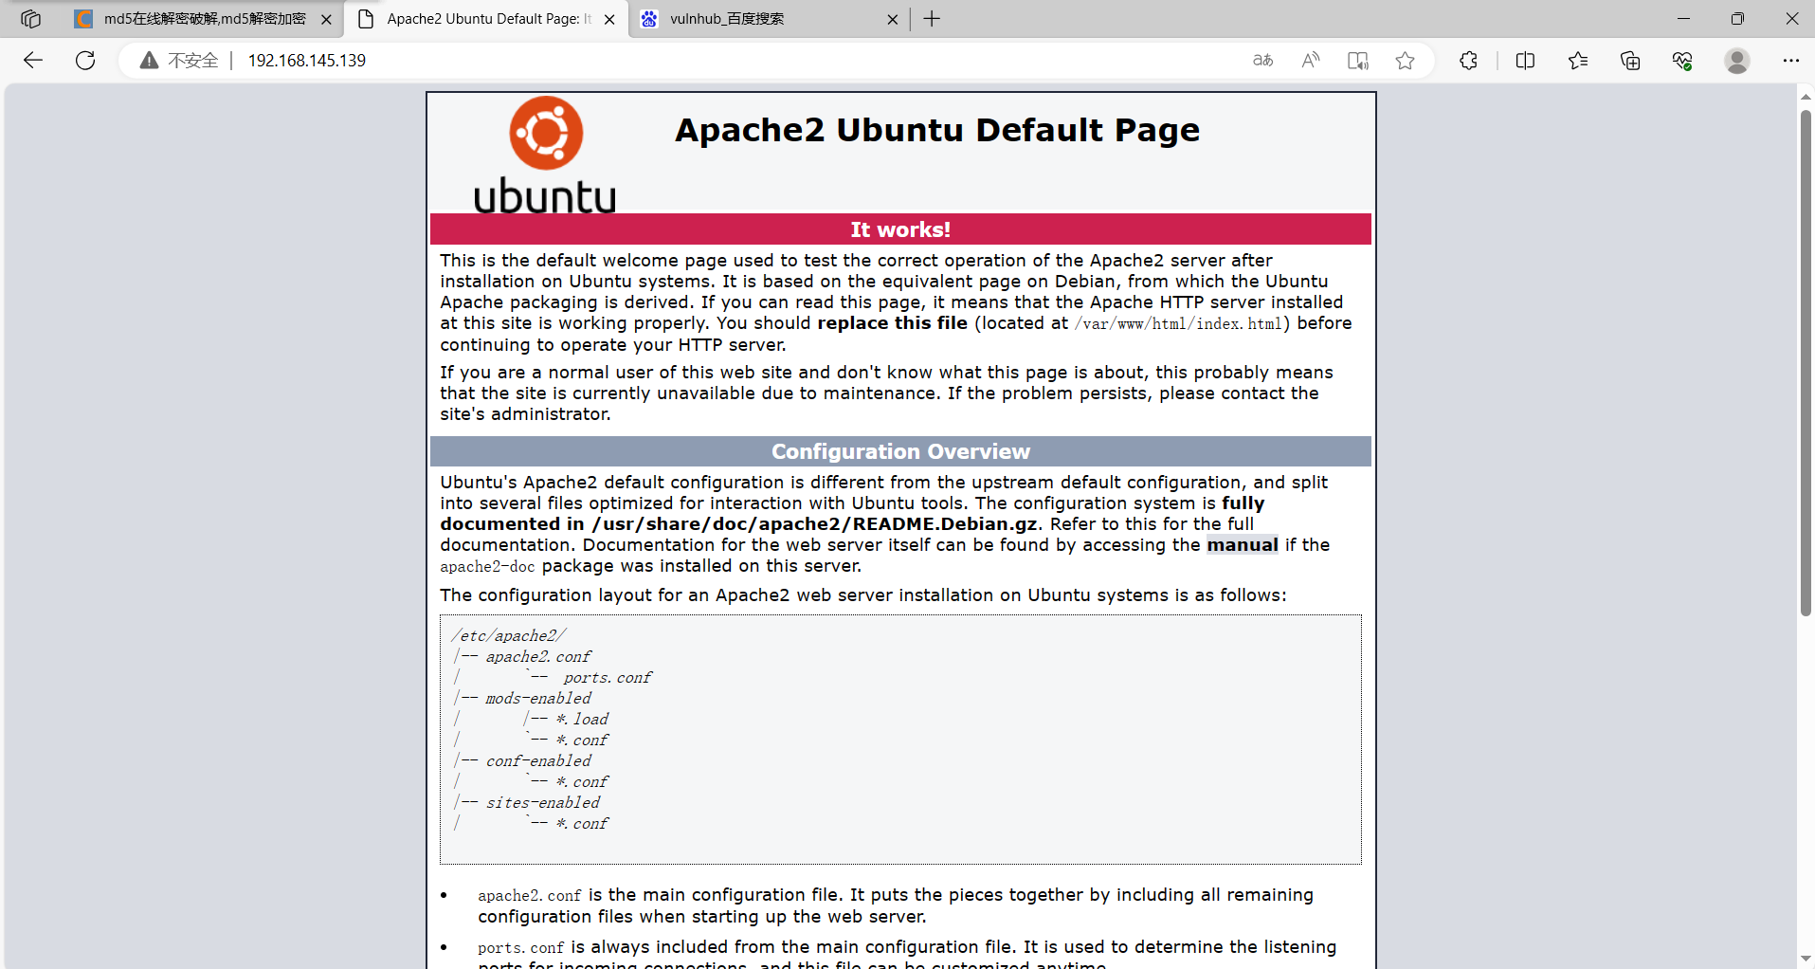Click the "*.load" tree line

pos(582,719)
